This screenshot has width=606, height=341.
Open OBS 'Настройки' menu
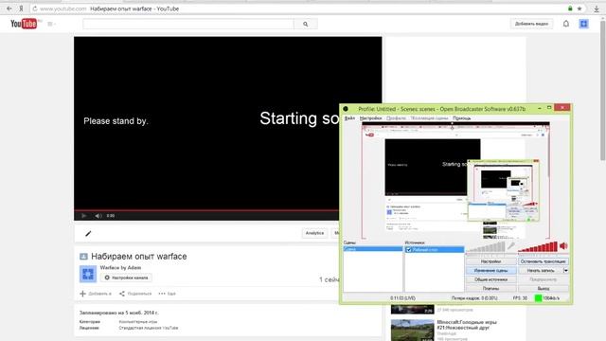pyautogui.click(x=370, y=118)
